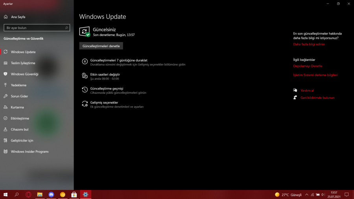Open File Explorer from taskbar

click(40, 195)
